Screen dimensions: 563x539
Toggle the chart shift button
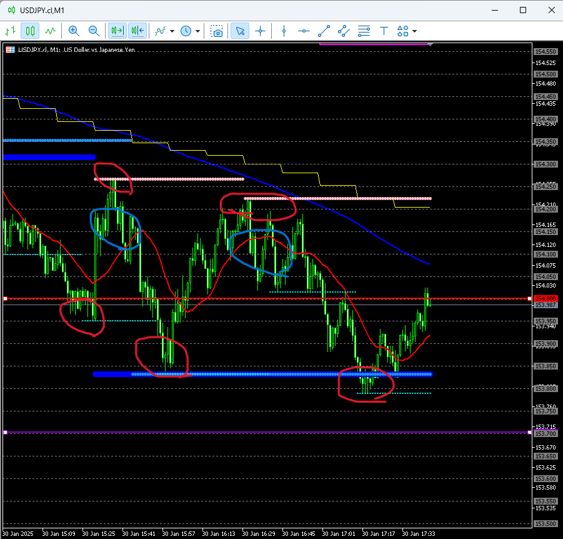point(137,31)
